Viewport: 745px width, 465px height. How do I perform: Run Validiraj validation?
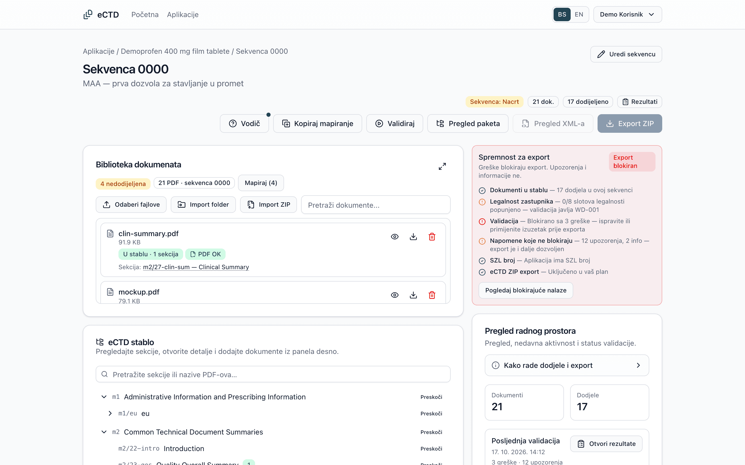click(x=395, y=124)
